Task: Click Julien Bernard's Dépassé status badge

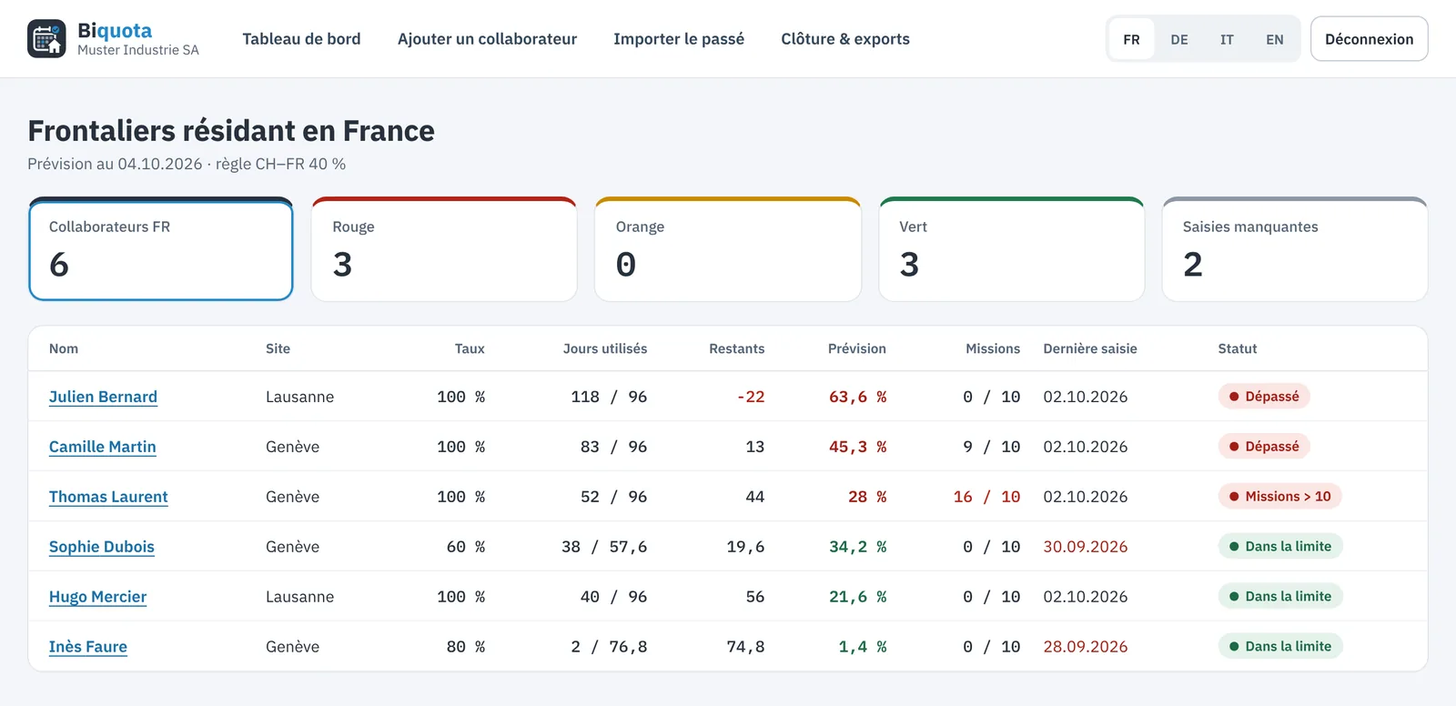Action: pyautogui.click(x=1264, y=397)
